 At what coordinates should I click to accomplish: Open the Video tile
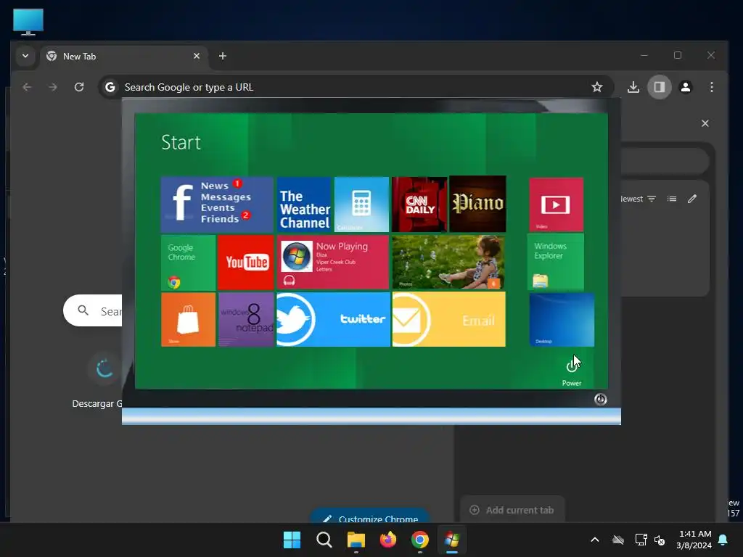[x=556, y=205]
